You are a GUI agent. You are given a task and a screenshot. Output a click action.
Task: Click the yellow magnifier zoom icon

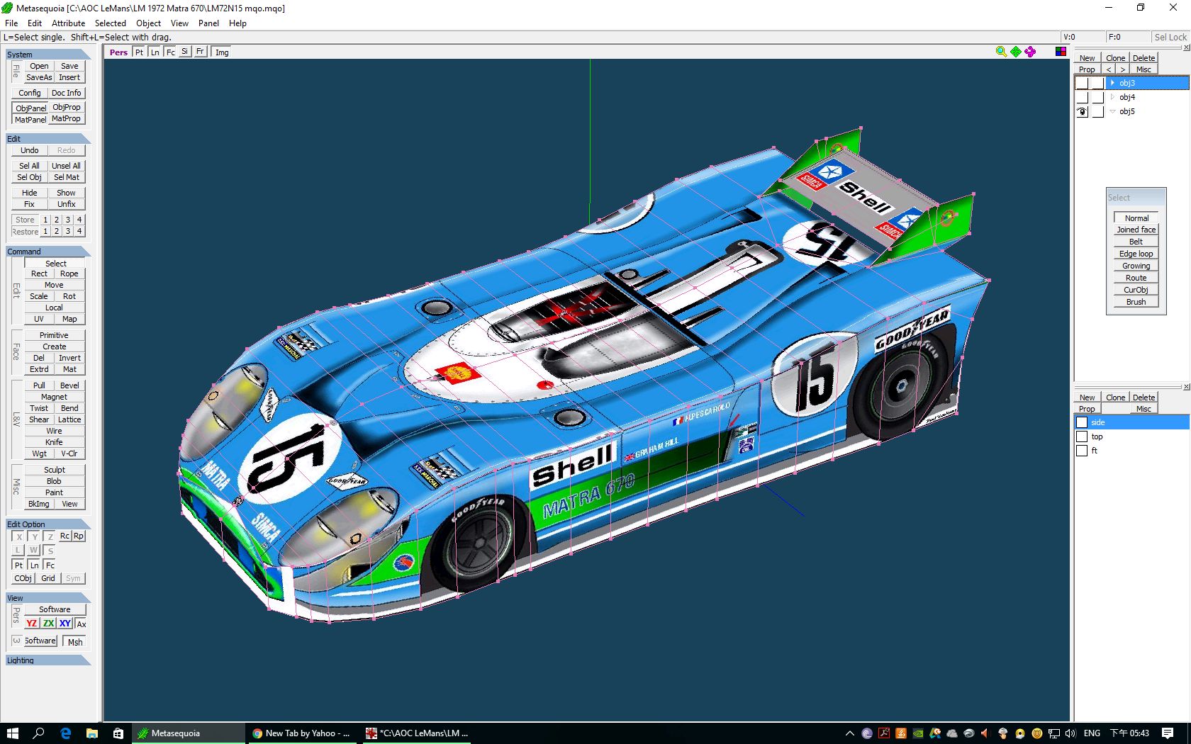point(1001,52)
